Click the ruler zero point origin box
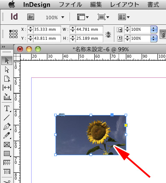Image resolution: width=166 pixels, height=183 pixels. point(17,57)
